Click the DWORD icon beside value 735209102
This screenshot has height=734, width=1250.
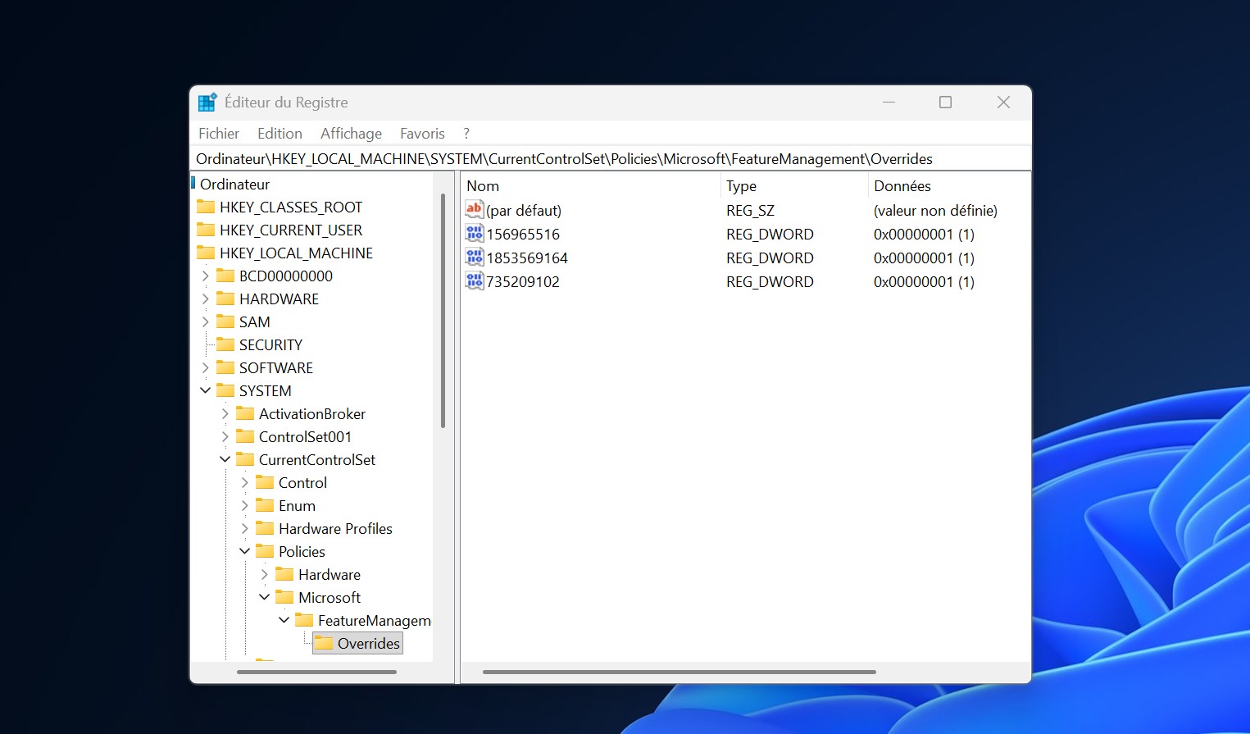474,281
